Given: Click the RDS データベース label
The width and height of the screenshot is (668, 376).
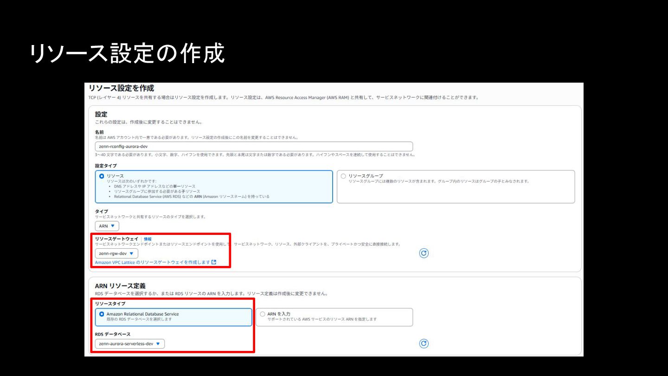Looking at the screenshot, I should 113,334.
